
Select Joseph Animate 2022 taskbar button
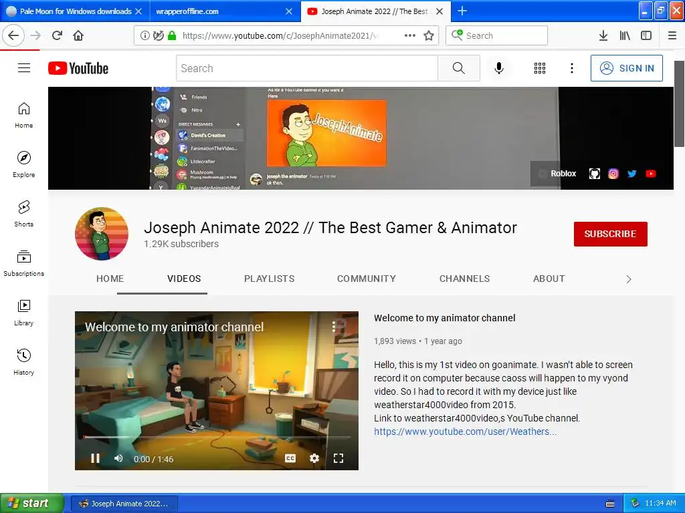point(124,504)
